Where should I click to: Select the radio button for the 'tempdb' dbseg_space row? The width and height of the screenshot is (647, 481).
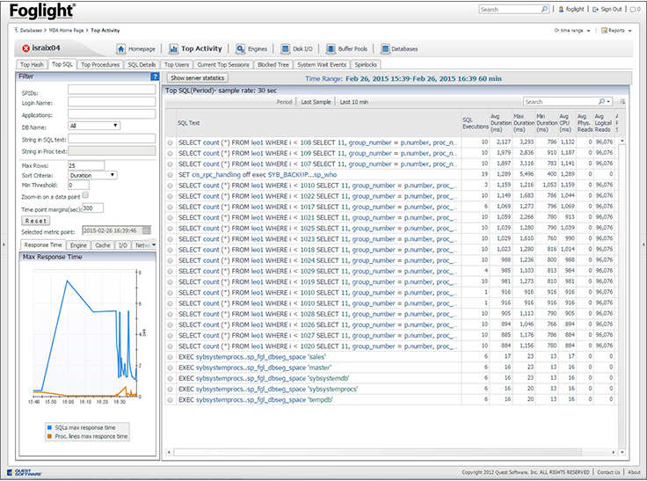tap(170, 400)
